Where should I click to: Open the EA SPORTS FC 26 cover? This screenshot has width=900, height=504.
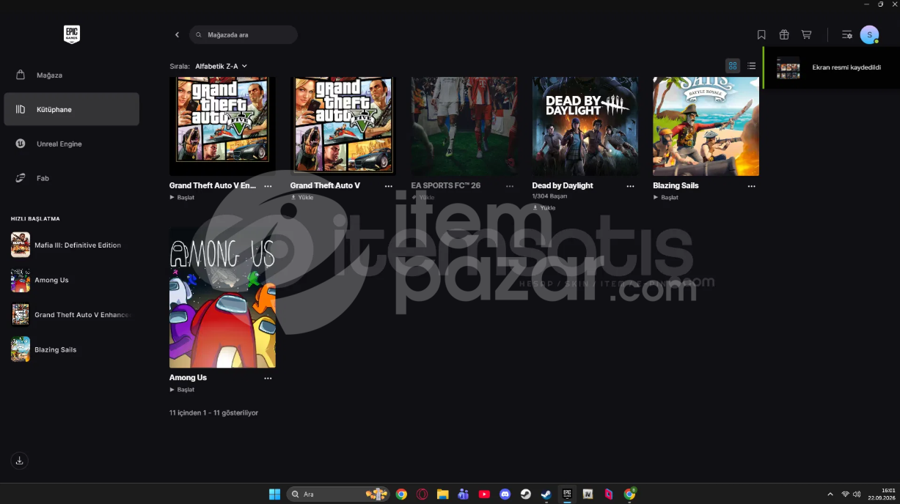[464, 126]
